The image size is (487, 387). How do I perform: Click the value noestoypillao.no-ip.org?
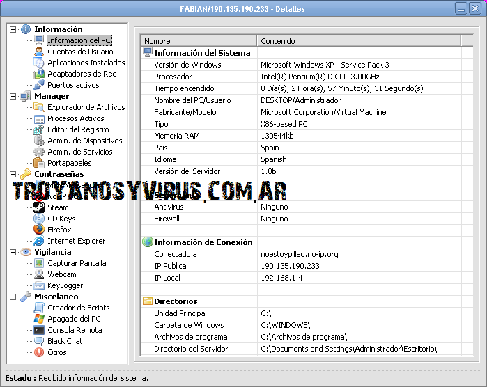click(x=300, y=254)
